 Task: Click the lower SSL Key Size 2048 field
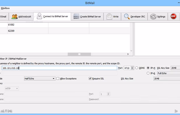click(167, 79)
